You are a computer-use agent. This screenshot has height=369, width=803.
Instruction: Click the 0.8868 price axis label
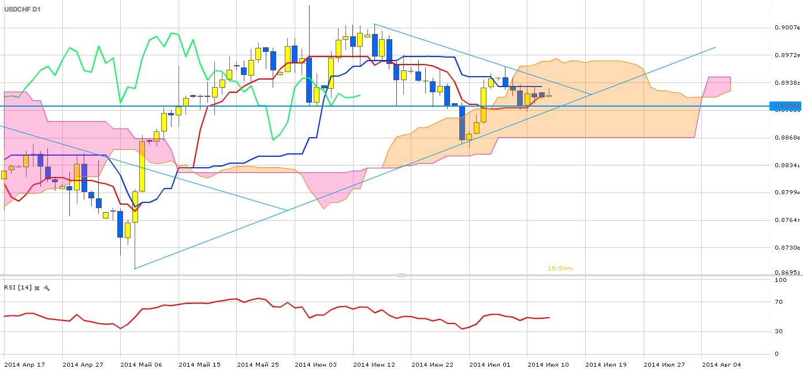coord(787,138)
